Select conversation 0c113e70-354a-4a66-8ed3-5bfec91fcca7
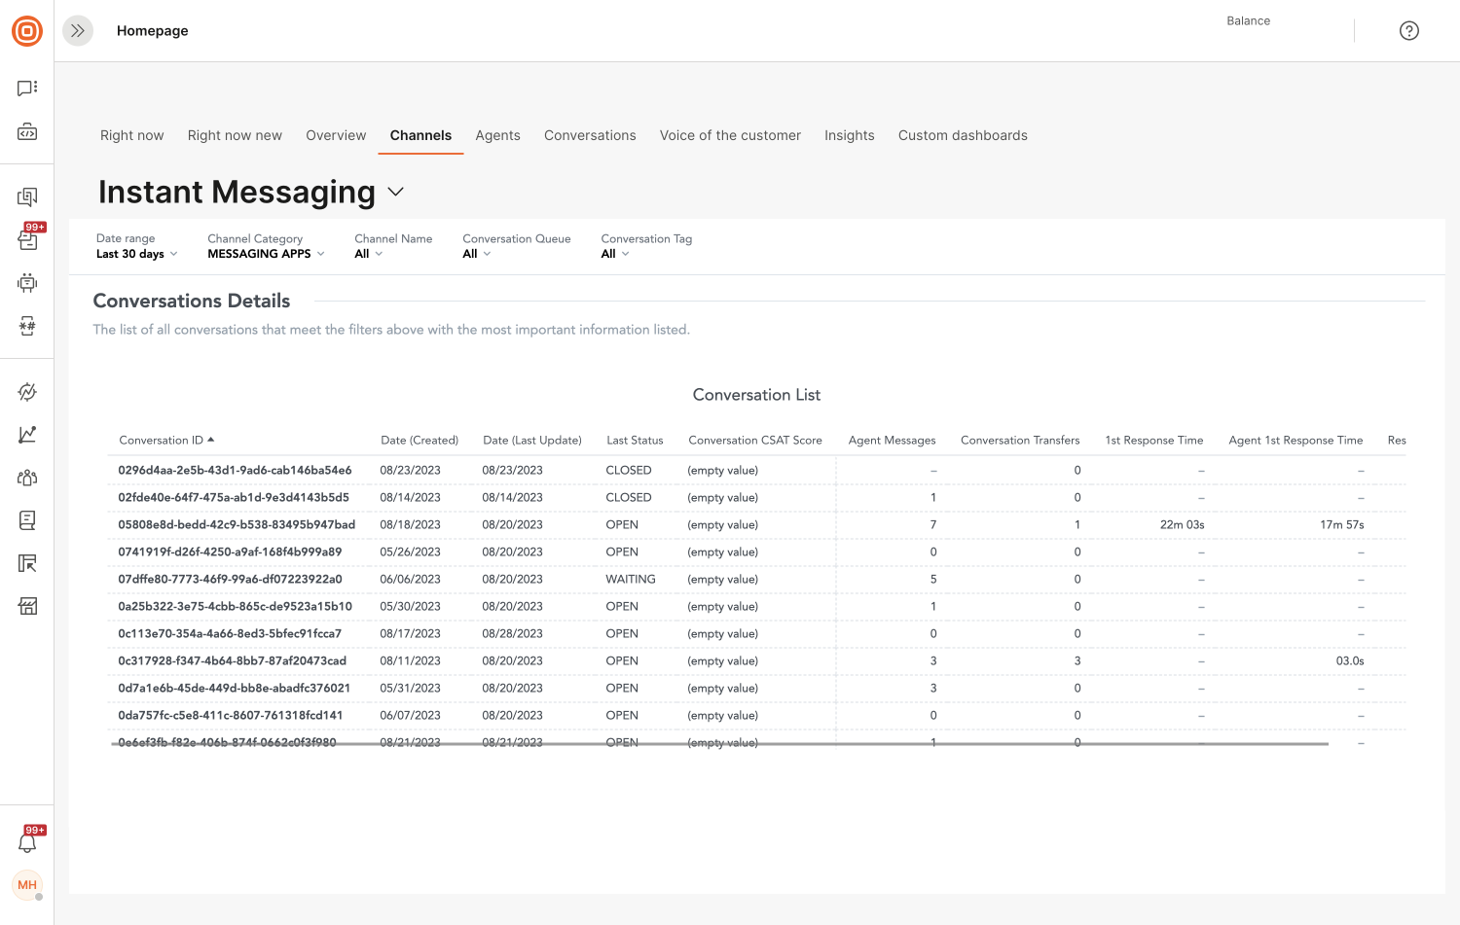 click(230, 633)
